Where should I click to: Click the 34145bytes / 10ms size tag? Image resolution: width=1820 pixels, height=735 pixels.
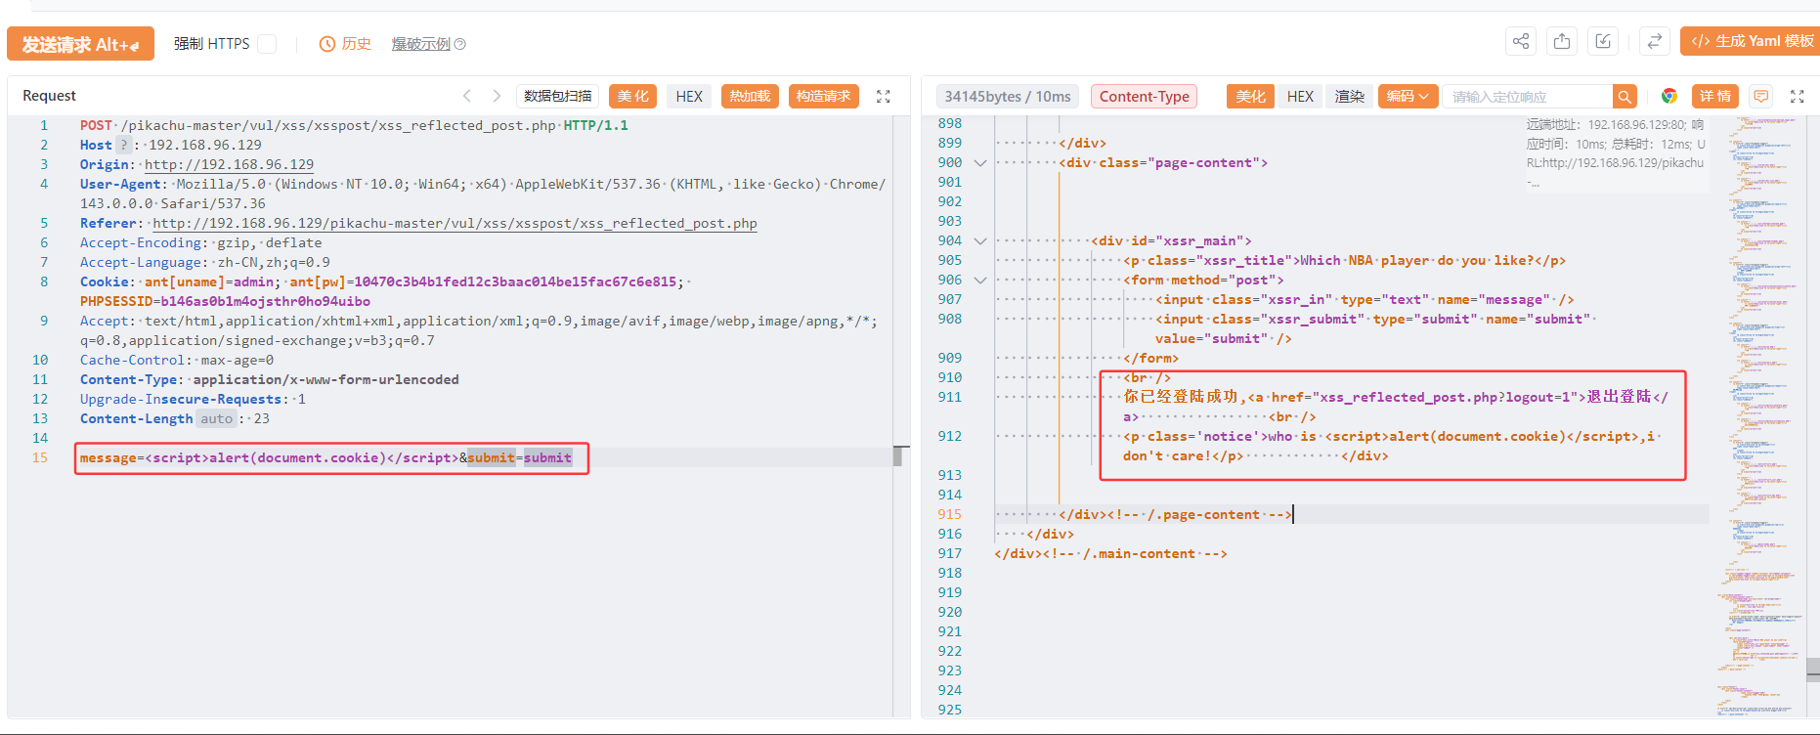(1007, 96)
